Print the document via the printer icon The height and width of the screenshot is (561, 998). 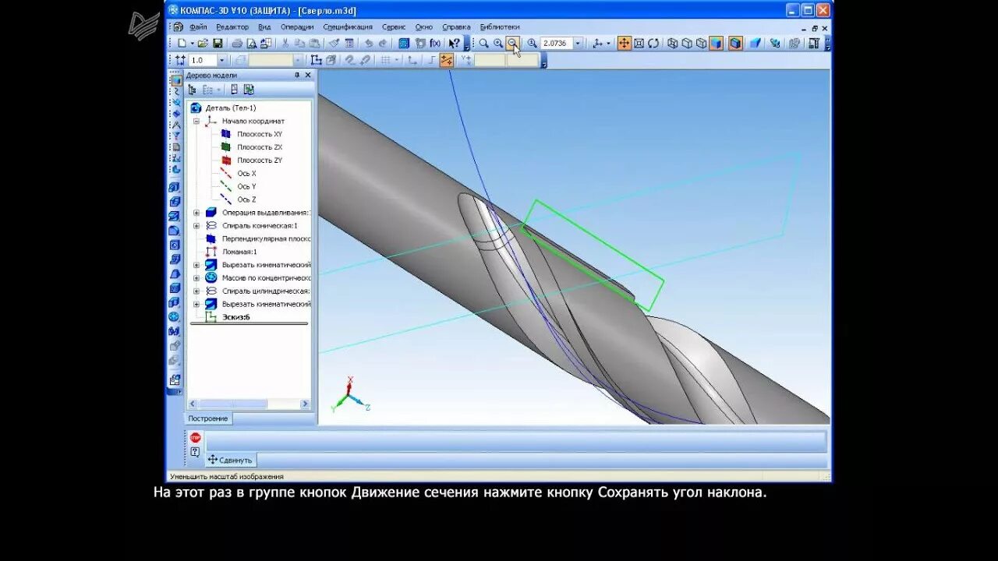[237, 44]
